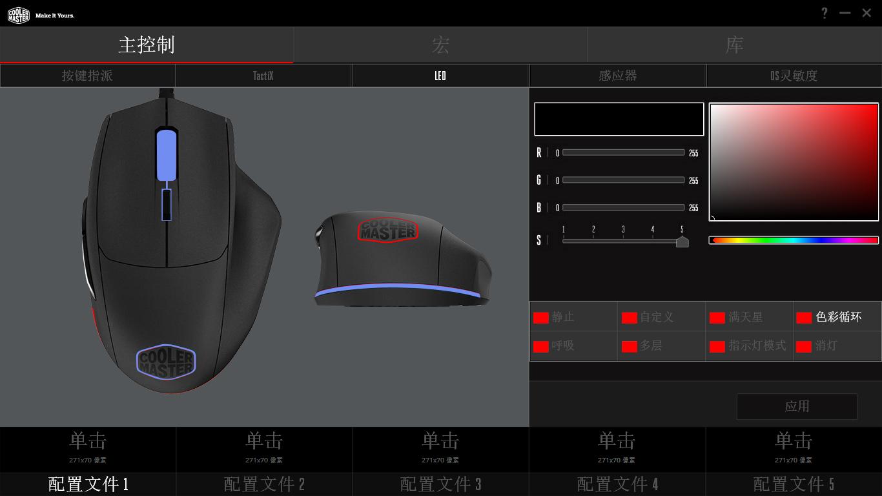The height and width of the screenshot is (496, 882).
Task: Minimize the Cooler Master window
Action: (845, 14)
